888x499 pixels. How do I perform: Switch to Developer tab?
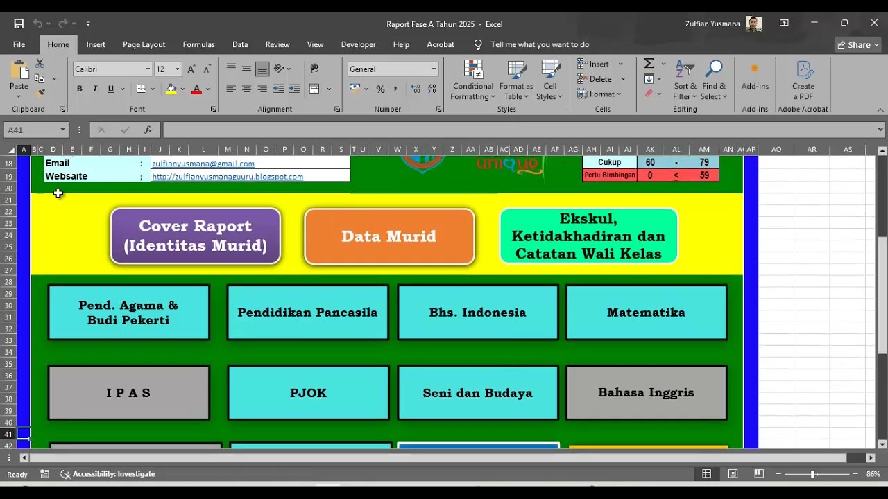(x=358, y=44)
